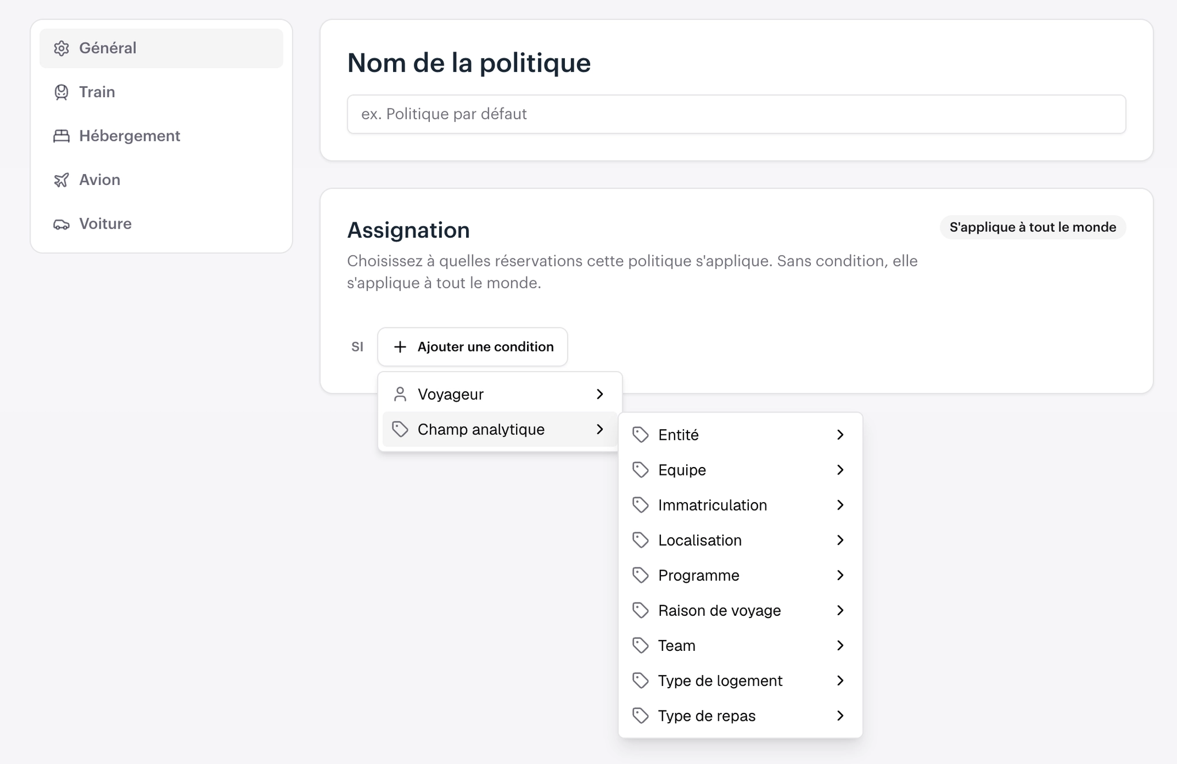Screen dimensions: 1177x764
Task: Select the train icon in sidebar
Action: click(x=61, y=92)
